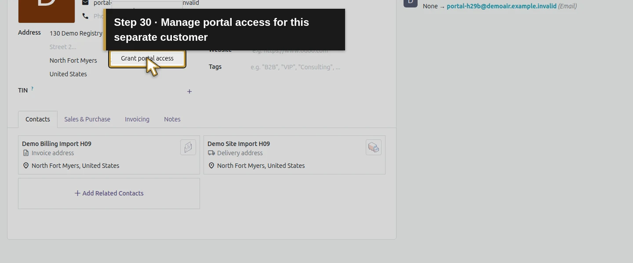This screenshot has width=633, height=263.
Task: Switch to Sales & Purchase tab
Action: coord(87,119)
